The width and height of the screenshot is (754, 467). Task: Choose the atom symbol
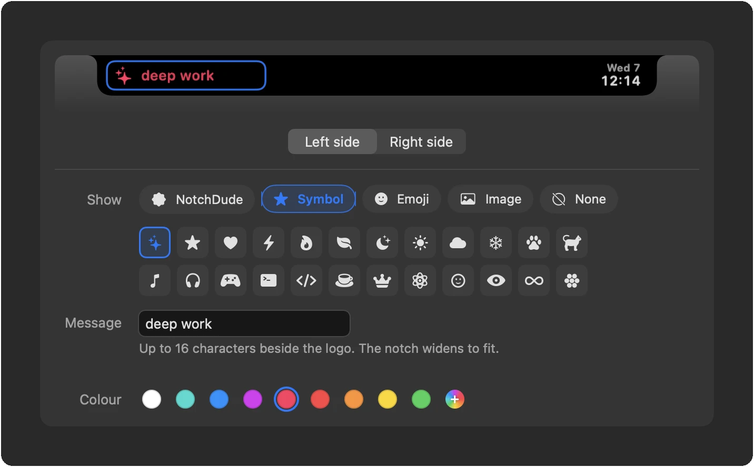tap(420, 280)
